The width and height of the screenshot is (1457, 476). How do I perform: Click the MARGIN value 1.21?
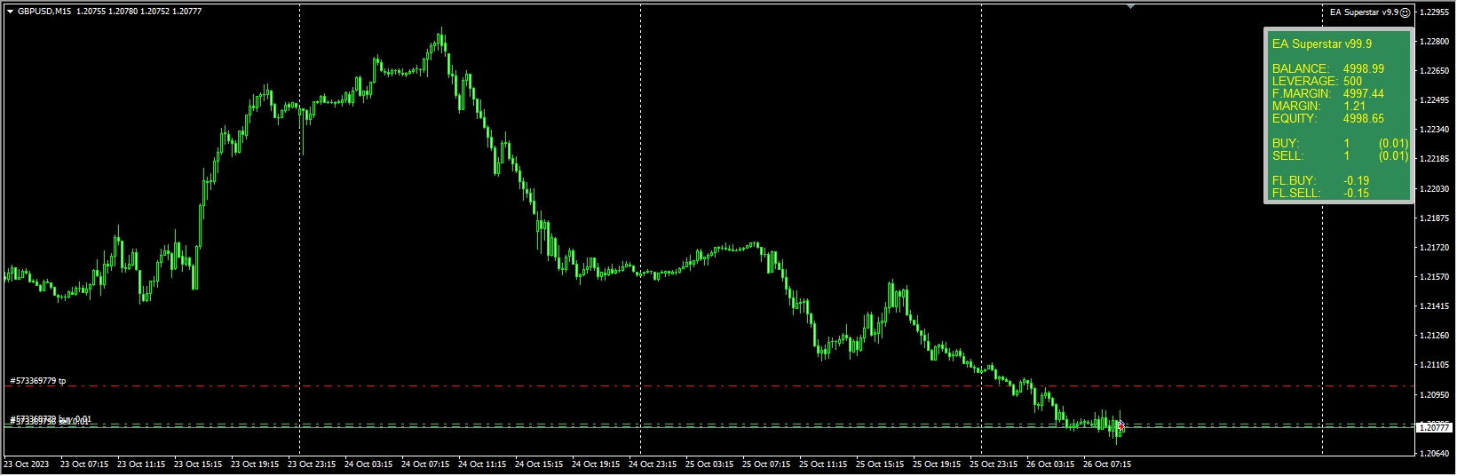(x=1355, y=106)
